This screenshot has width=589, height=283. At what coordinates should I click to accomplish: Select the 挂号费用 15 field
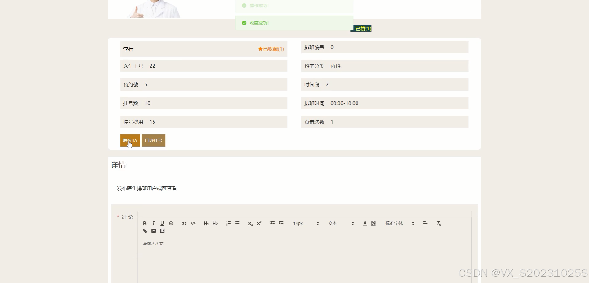204,122
